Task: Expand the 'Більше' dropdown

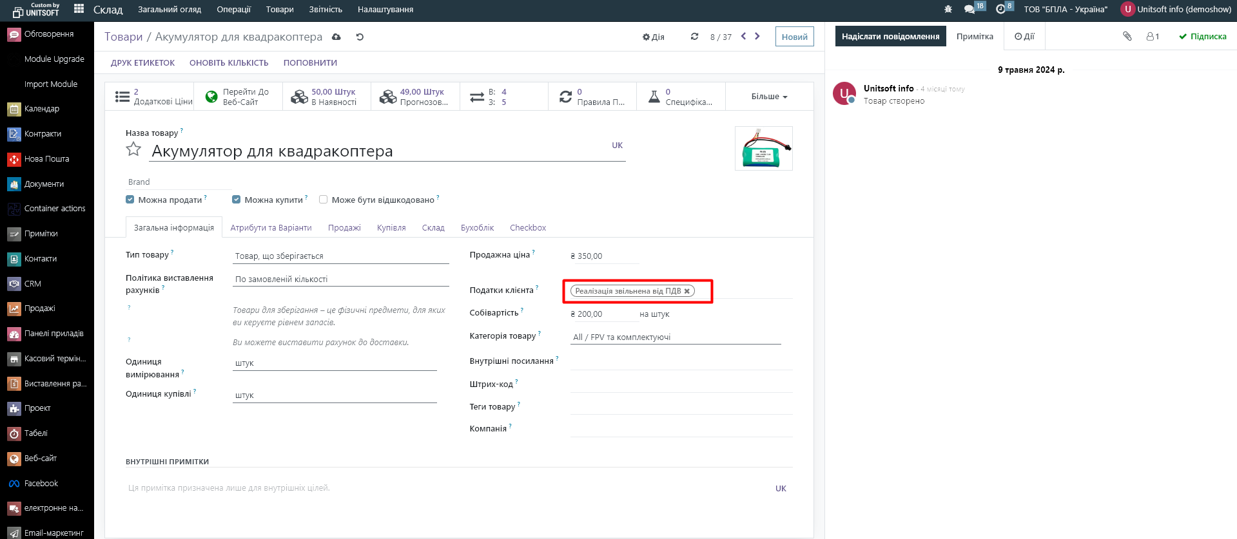Action: click(x=769, y=97)
